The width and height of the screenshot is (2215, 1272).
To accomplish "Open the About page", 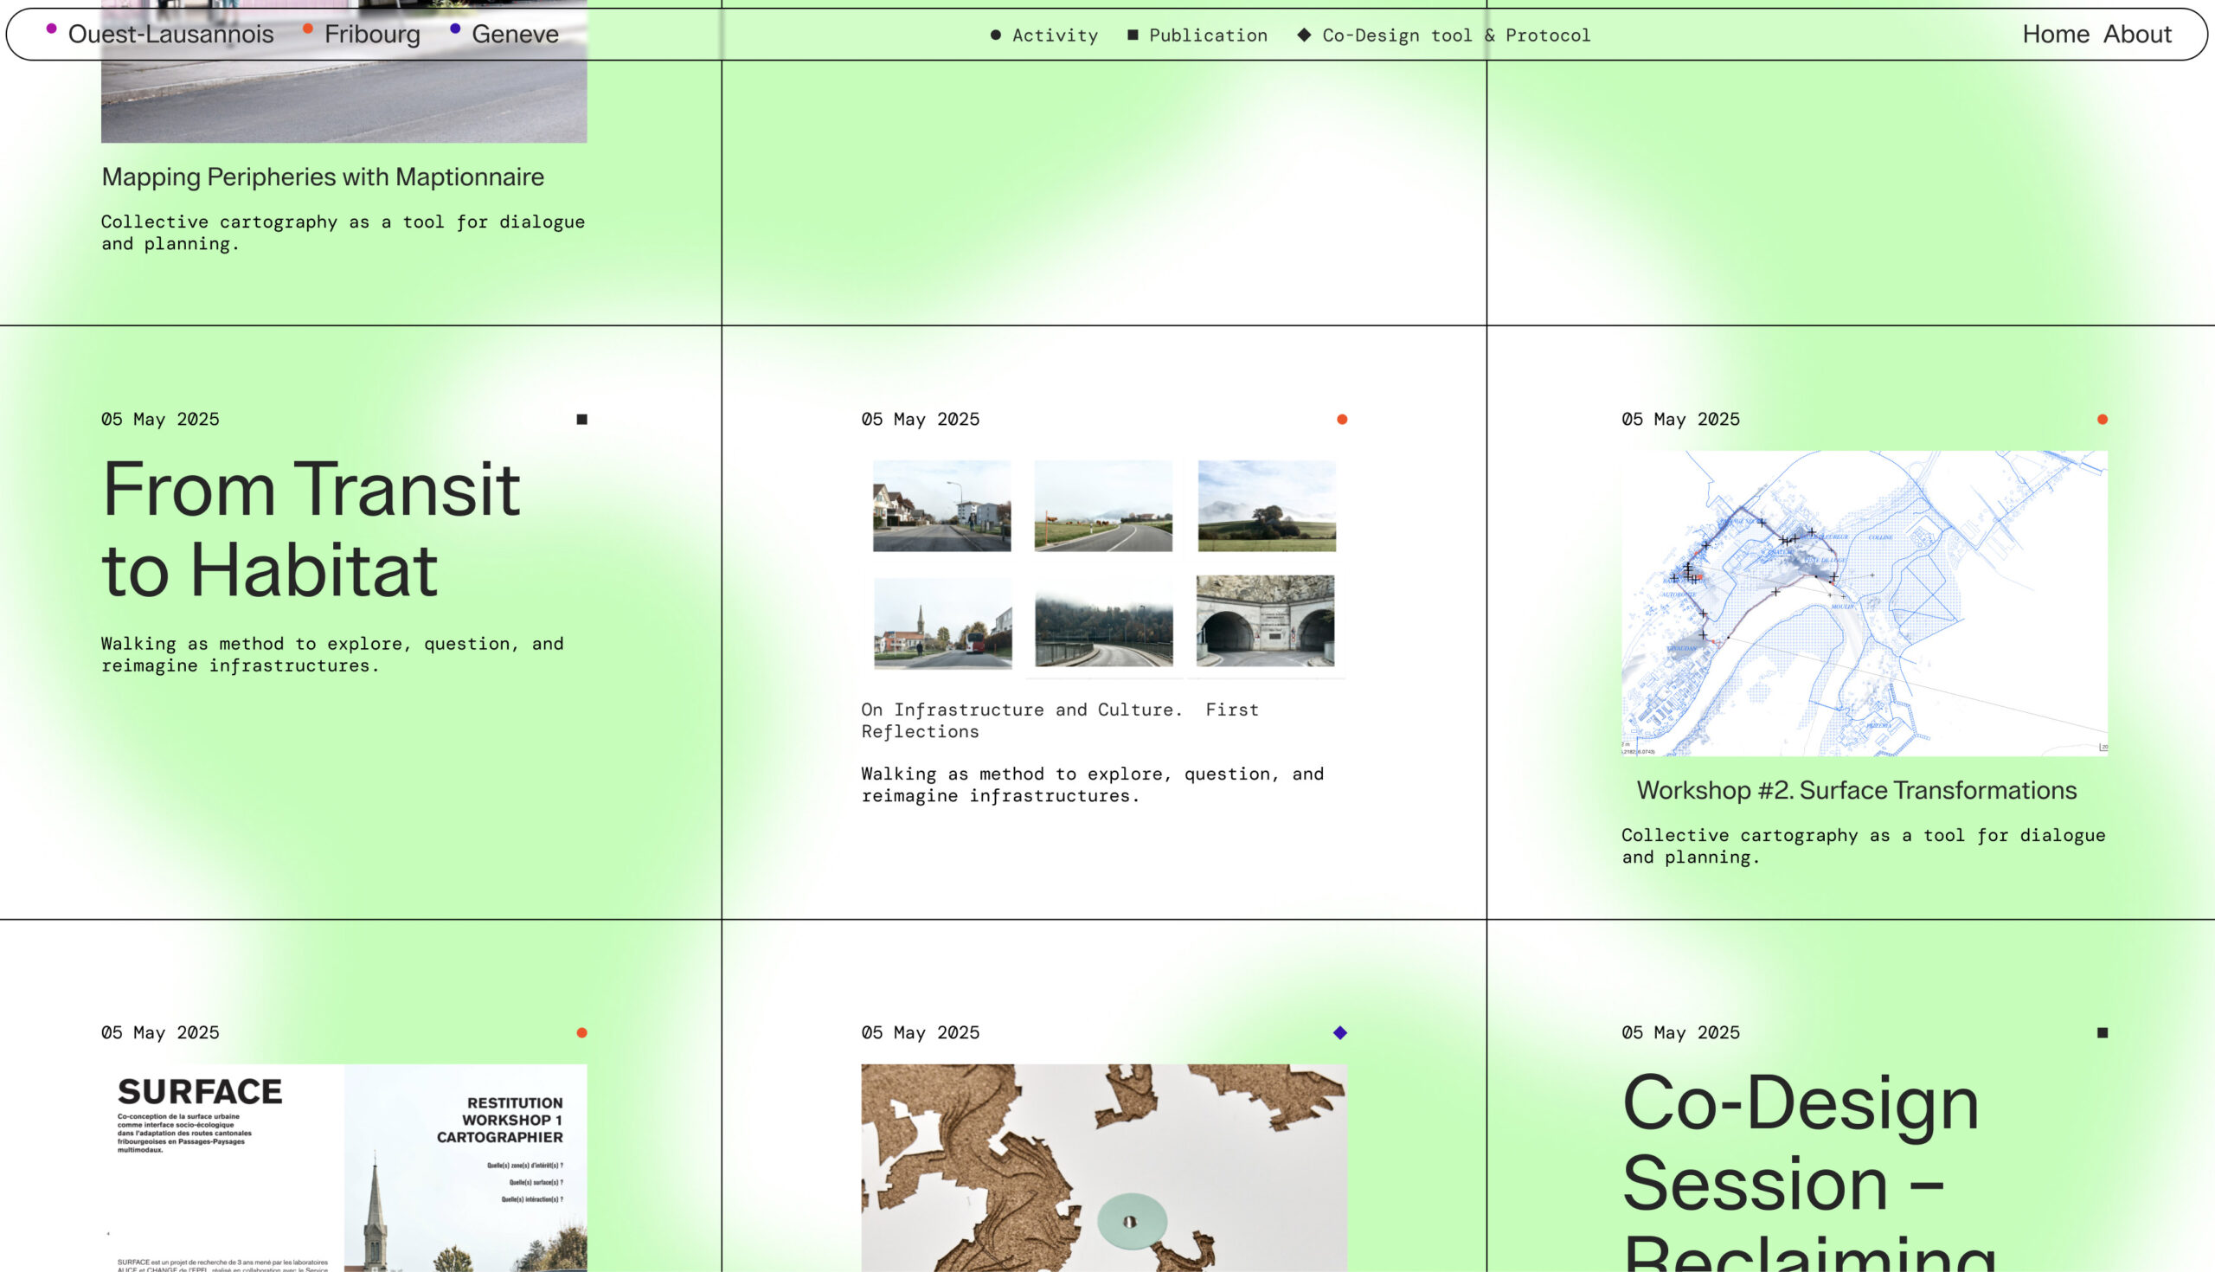I will [2136, 34].
